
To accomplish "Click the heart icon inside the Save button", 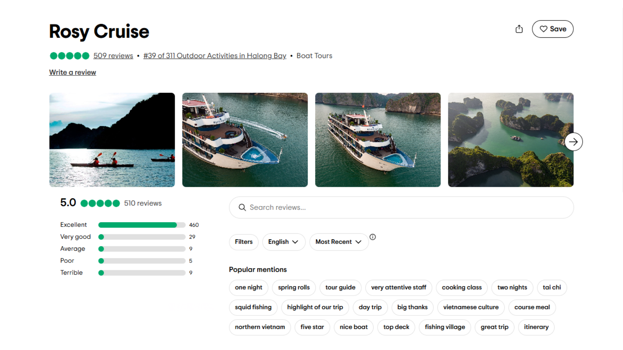I will [x=544, y=29].
